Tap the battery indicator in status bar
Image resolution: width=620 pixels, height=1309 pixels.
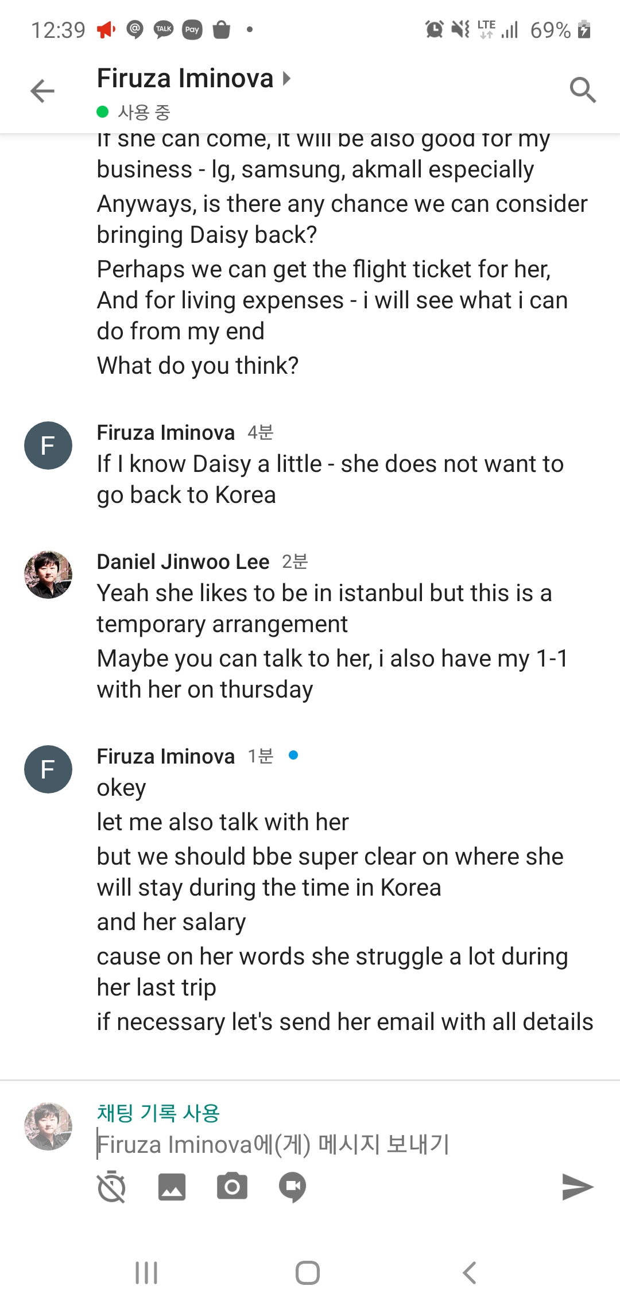coord(584,29)
